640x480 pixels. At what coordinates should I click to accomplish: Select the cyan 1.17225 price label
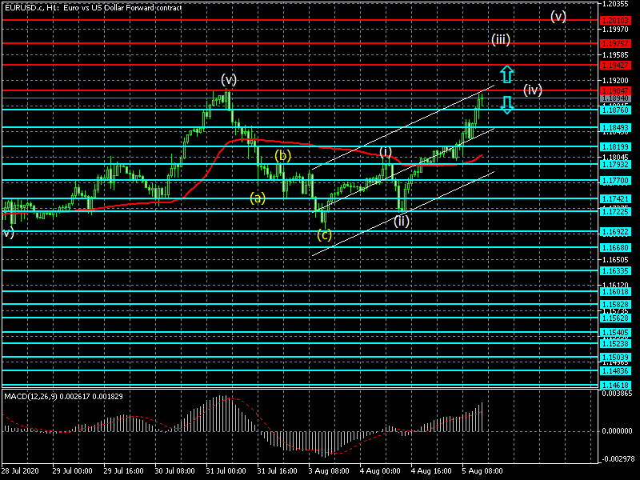pyautogui.click(x=615, y=211)
